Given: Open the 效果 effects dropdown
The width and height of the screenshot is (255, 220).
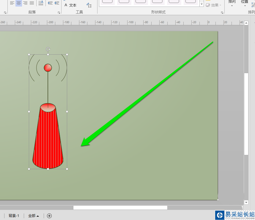Looking at the screenshot, I should point(213,5).
